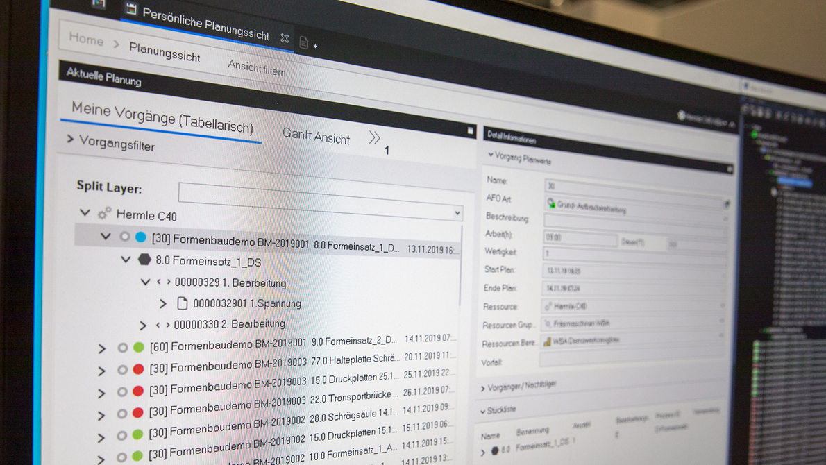This screenshot has height=465, width=826.
Task: Expand the 00000330 2. Bearbeitung node
Action: (x=143, y=325)
